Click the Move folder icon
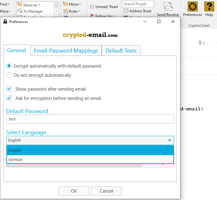Screen dimensions: 217x200 click(x=65, y=4)
